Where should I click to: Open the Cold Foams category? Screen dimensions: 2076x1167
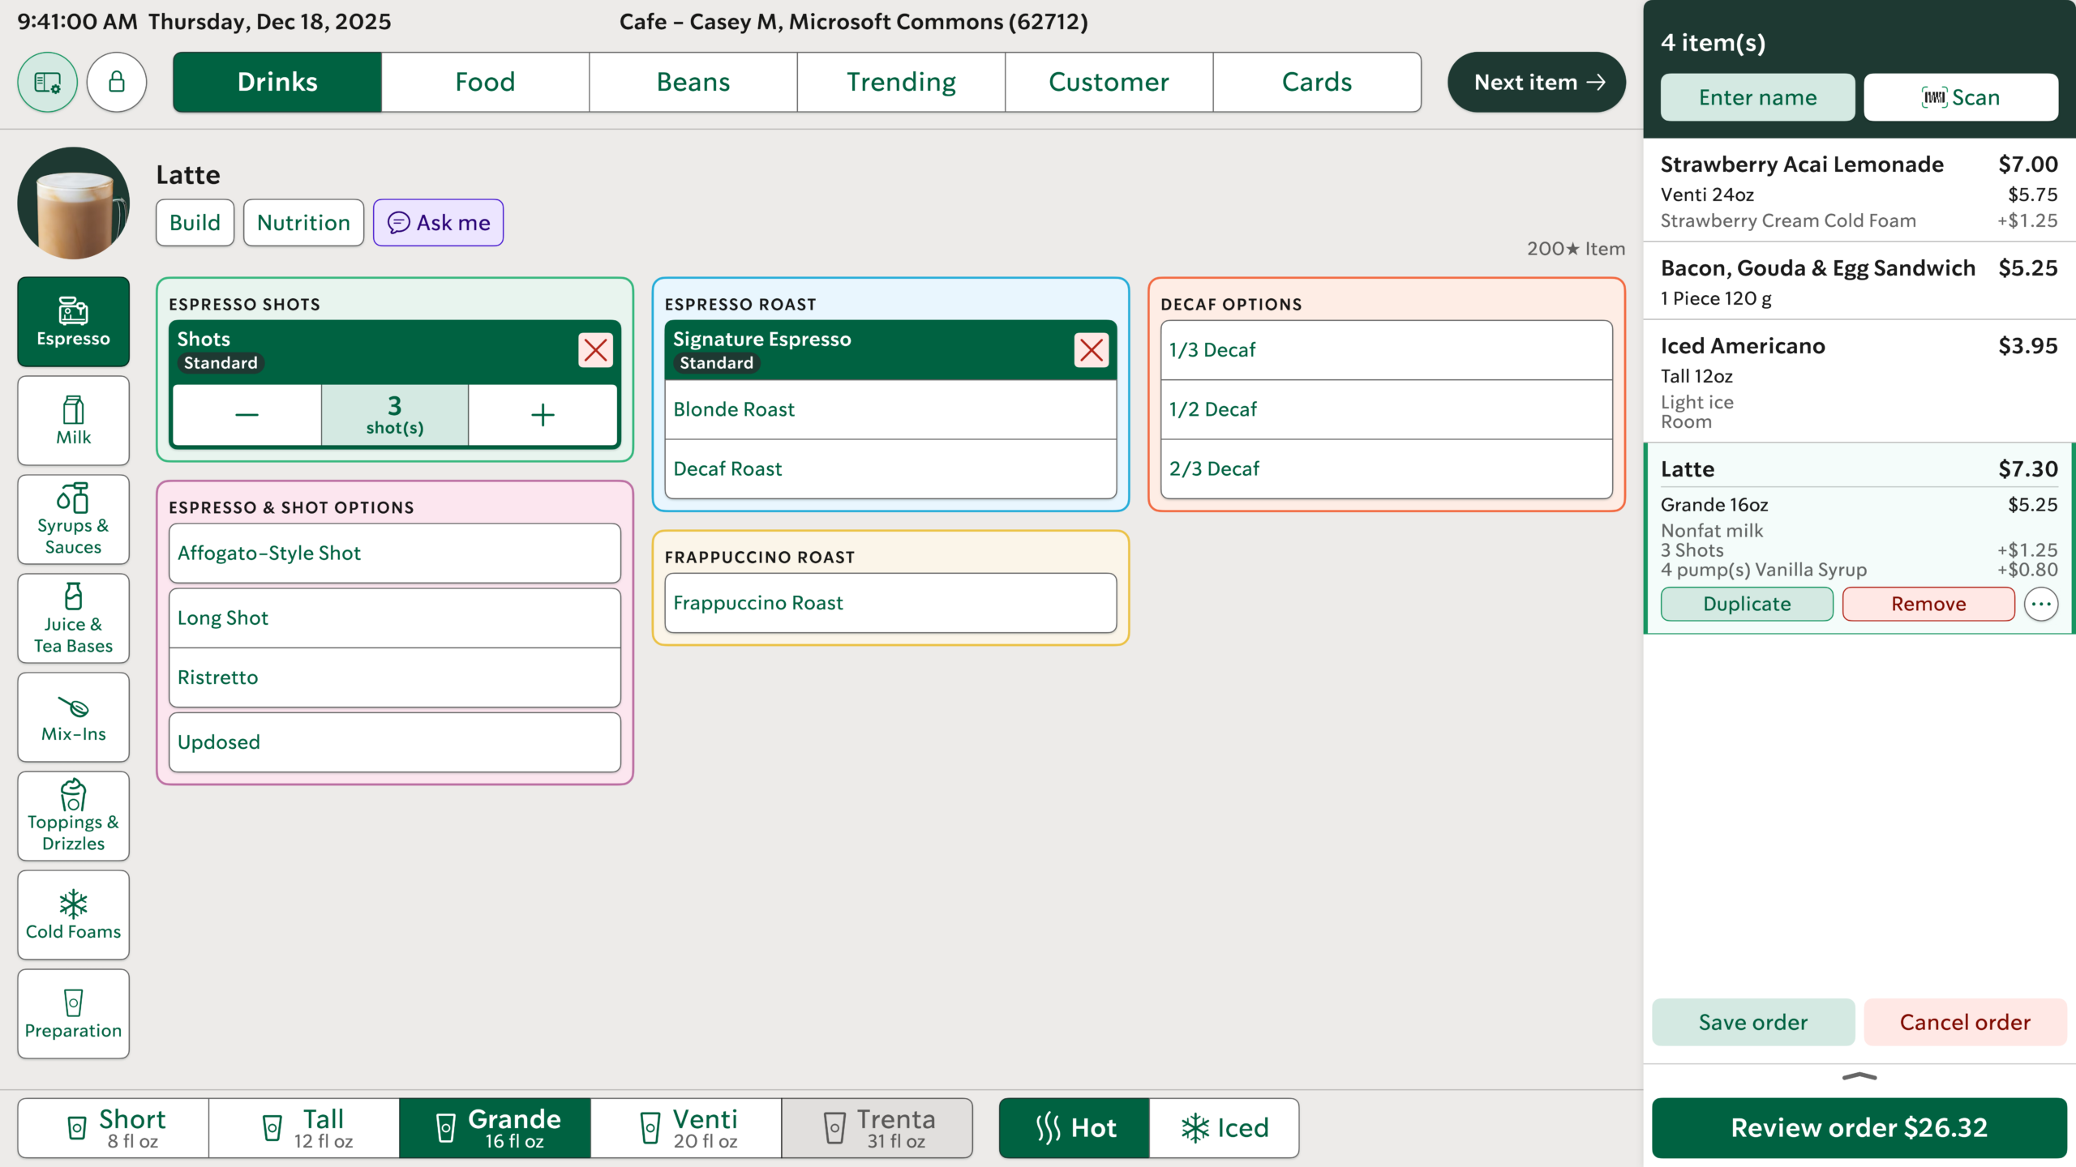(x=74, y=915)
